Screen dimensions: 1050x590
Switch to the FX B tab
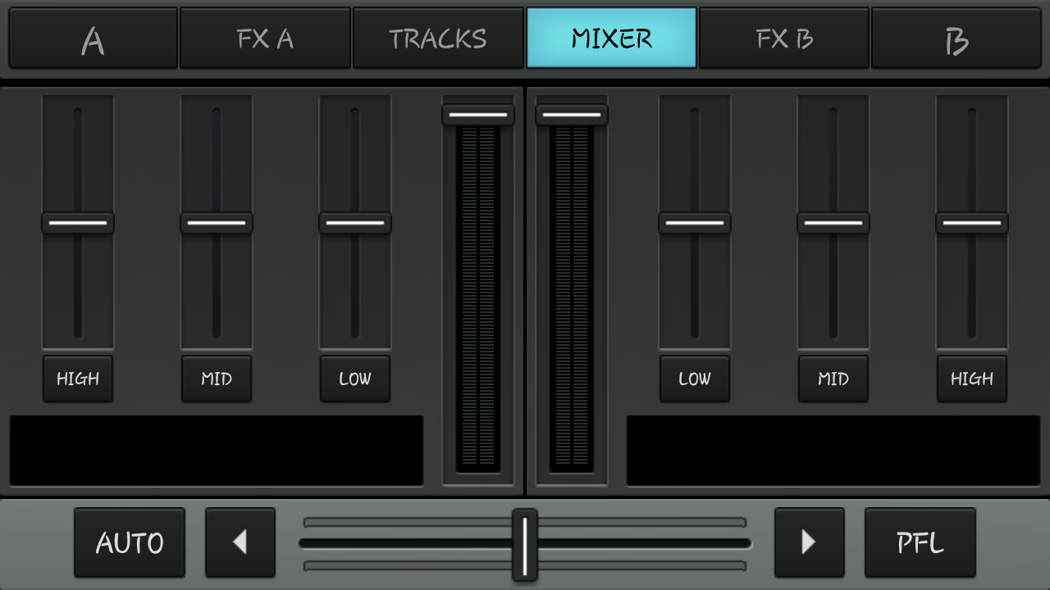pos(784,39)
